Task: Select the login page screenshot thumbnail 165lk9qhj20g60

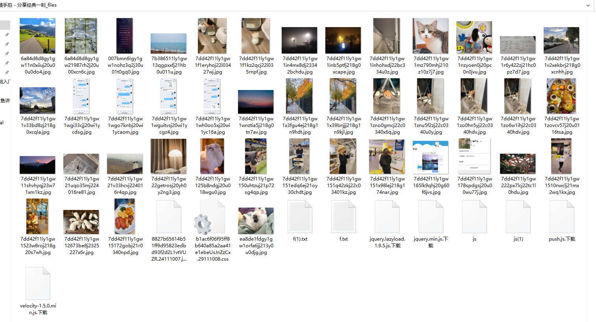Action: click(x=430, y=157)
